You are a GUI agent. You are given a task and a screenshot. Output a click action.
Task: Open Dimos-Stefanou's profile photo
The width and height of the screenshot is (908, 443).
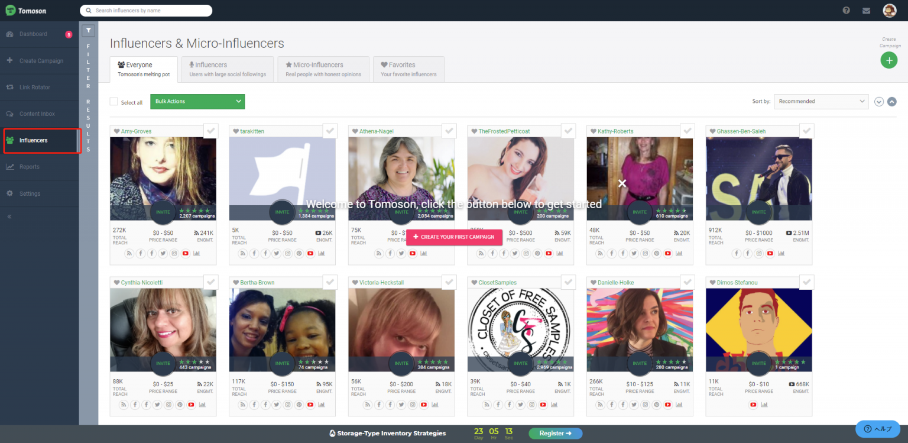tap(759, 330)
